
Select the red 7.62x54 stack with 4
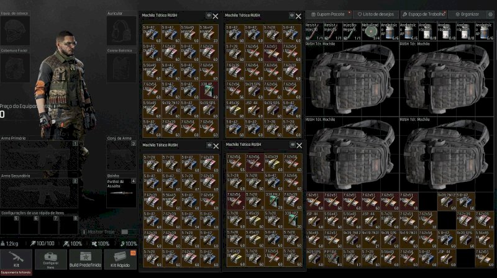point(255,163)
